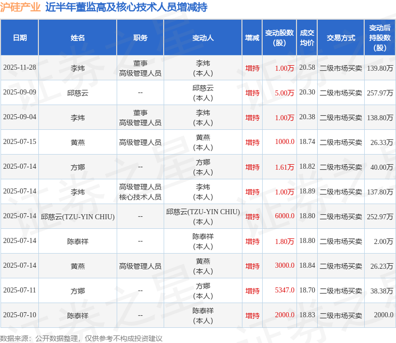
Task: Select the date cell 2025-07-15
Action: pyautogui.click(x=20, y=141)
